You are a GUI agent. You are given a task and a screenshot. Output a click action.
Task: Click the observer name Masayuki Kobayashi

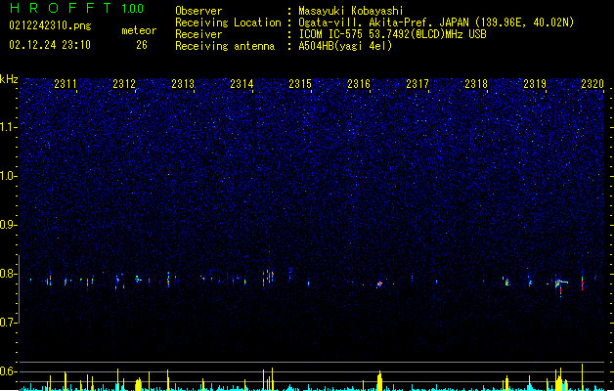click(351, 11)
